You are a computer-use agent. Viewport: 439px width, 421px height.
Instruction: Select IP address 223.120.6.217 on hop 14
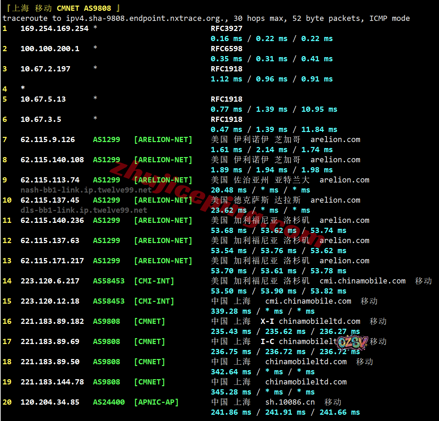pyautogui.click(x=50, y=281)
